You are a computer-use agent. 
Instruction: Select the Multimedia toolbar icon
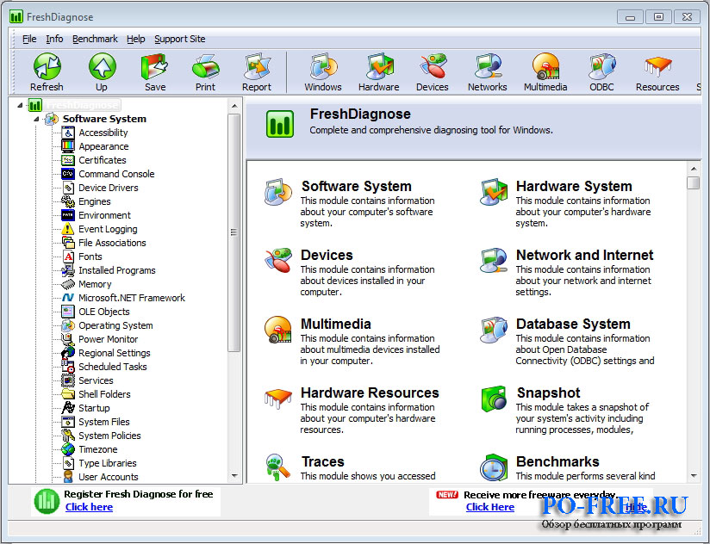545,66
